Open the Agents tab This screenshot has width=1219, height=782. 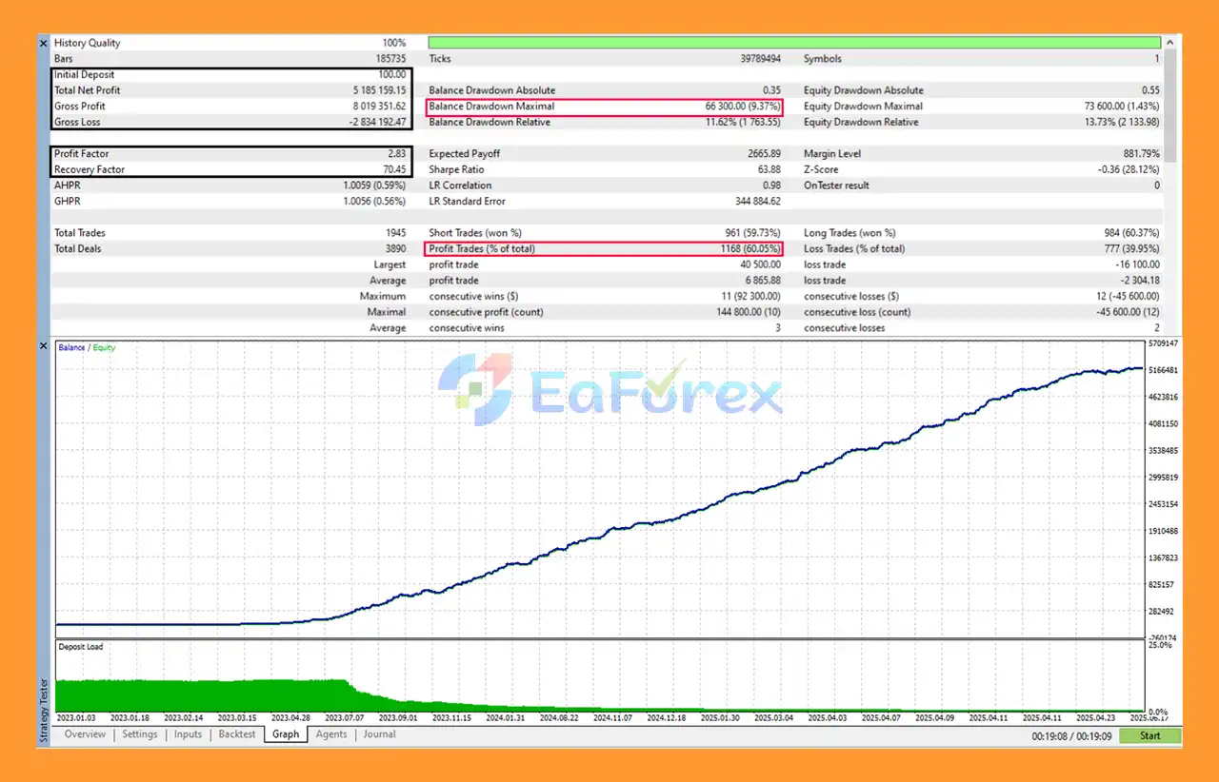[x=331, y=734]
